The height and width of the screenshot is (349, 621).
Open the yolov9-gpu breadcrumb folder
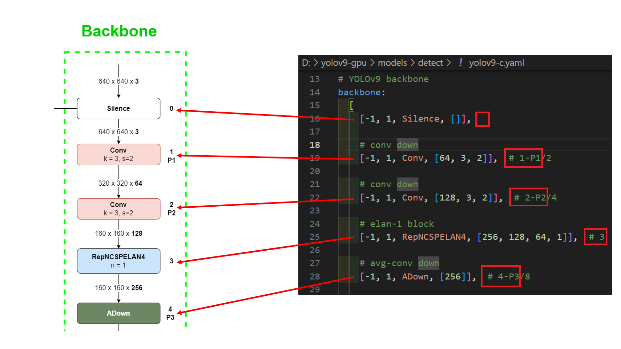point(344,63)
